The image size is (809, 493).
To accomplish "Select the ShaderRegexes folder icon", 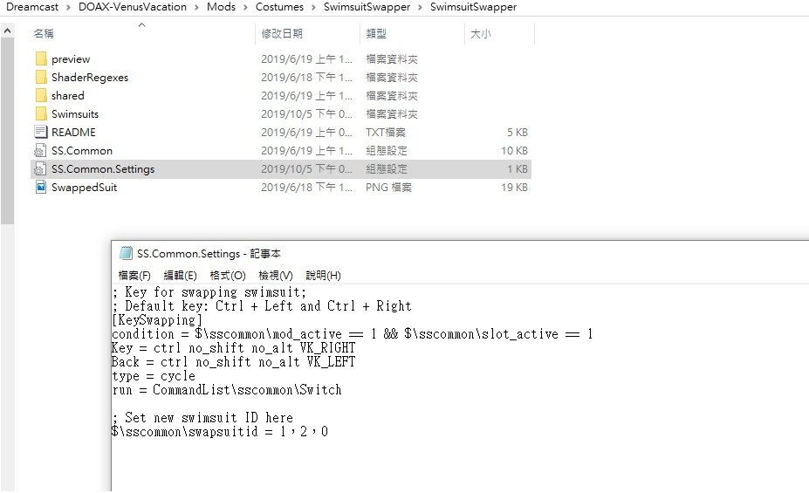I will point(41,78).
